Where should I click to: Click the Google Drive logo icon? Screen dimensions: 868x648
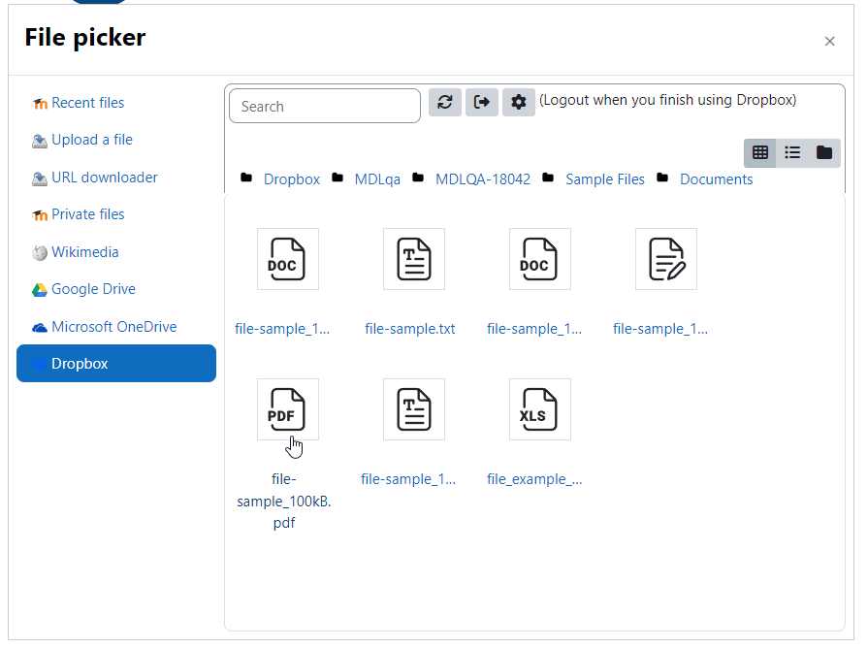point(40,290)
